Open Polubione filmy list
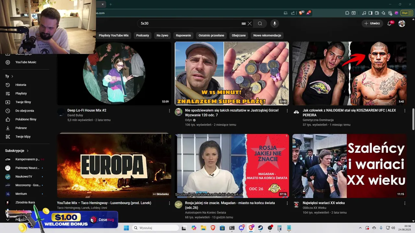The width and height of the screenshot is (415, 233). (x=26, y=119)
